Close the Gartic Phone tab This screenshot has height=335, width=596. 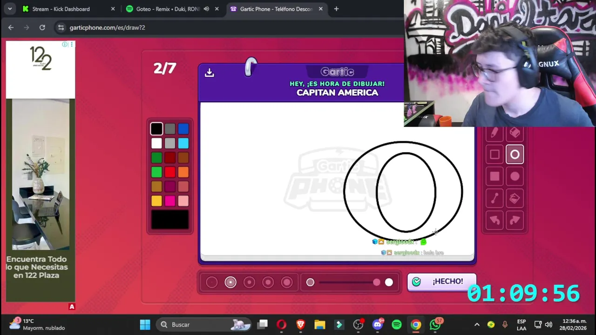click(320, 9)
